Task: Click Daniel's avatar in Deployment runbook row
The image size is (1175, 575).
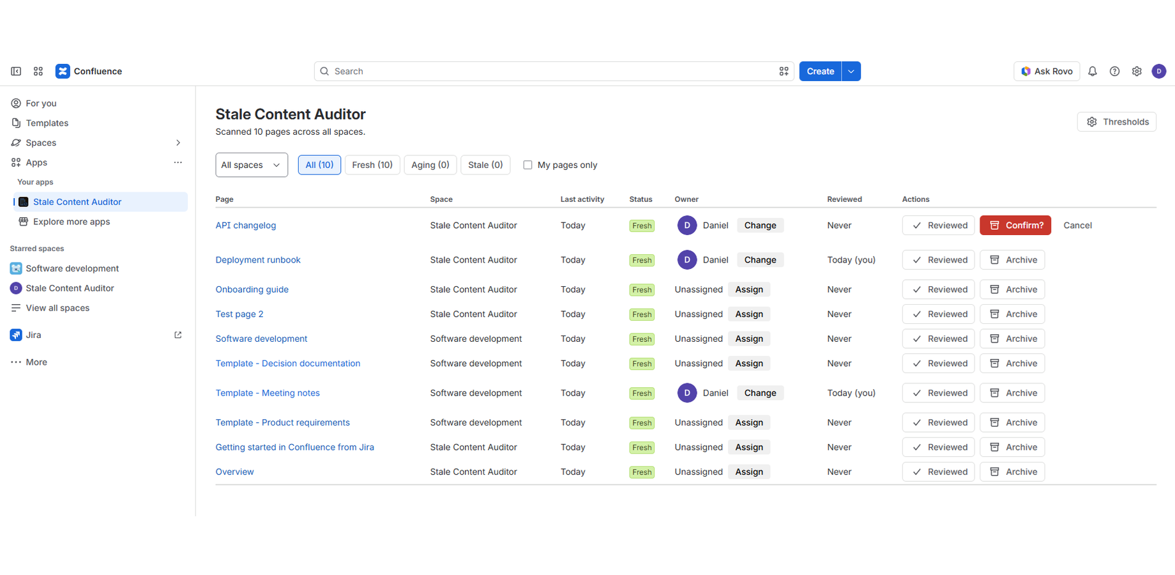Action: click(x=687, y=260)
